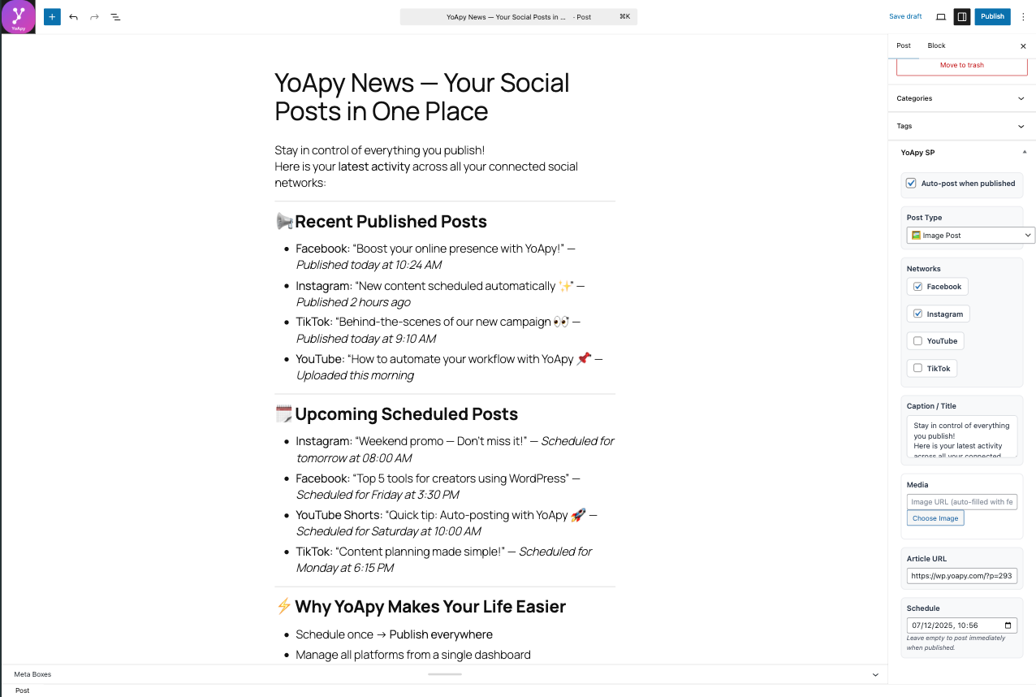Open the Document Overview list icon
The height and width of the screenshot is (697, 1036).
(115, 16)
